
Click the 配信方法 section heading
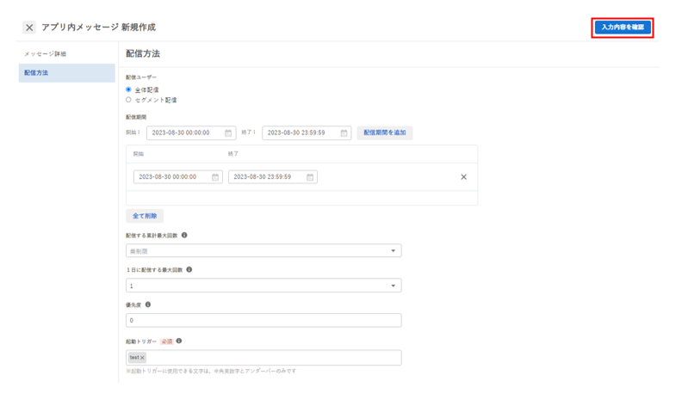pyautogui.click(x=143, y=53)
